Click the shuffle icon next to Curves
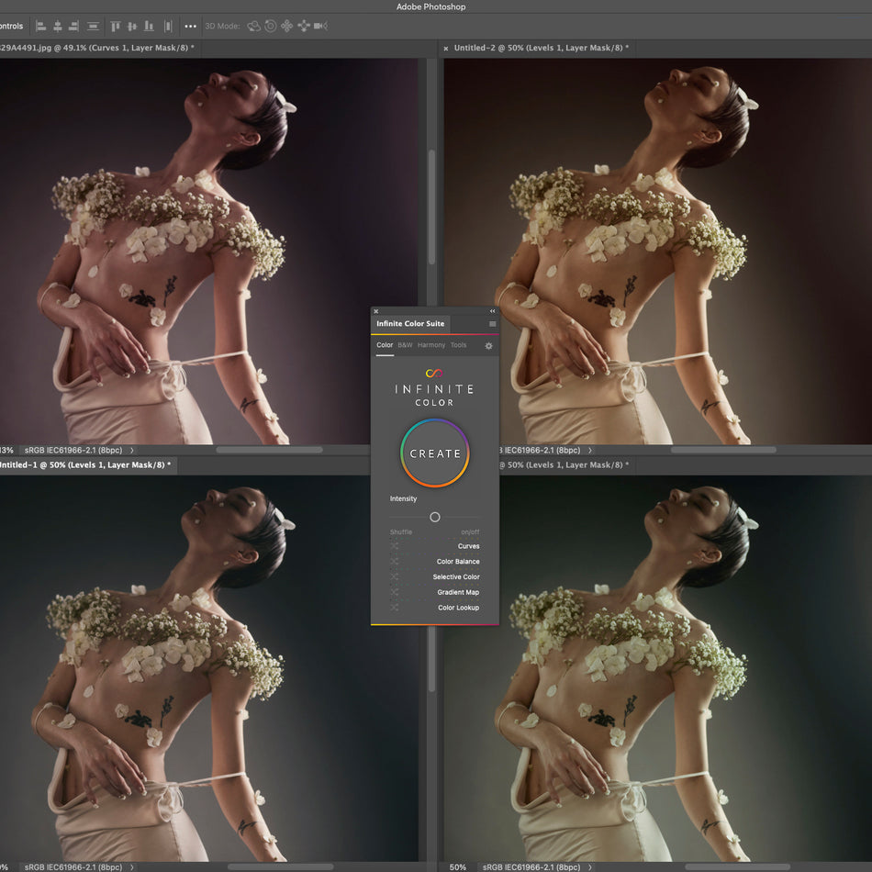The height and width of the screenshot is (872, 872). (x=394, y=546)
